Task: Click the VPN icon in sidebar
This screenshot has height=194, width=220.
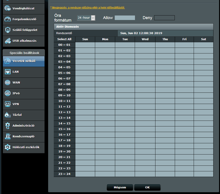Action: (7, 104)
